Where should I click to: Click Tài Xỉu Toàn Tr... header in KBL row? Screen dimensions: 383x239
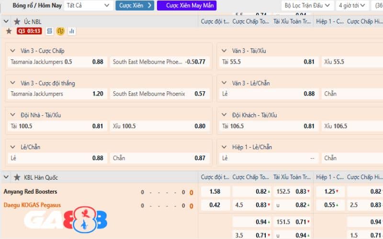click(292, 177)
